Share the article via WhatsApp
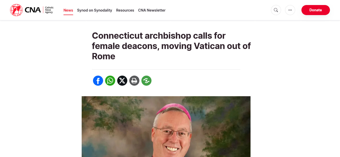Image resolution: width=340 pixels, height=157 pixels. point(110,81)
